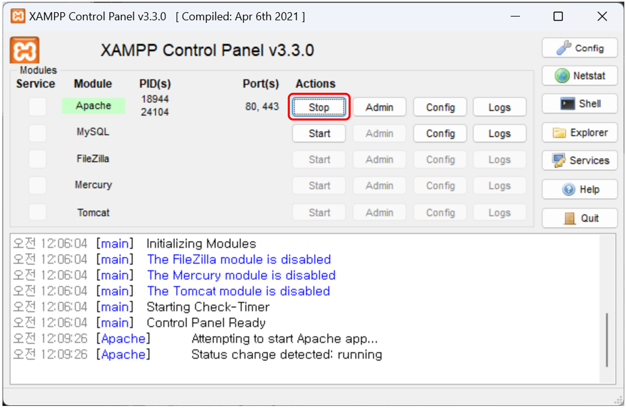Click the 'Service' column header

tap(36, 84)
